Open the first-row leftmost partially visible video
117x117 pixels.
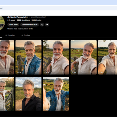pyautogui.click(x=7, y=57)
